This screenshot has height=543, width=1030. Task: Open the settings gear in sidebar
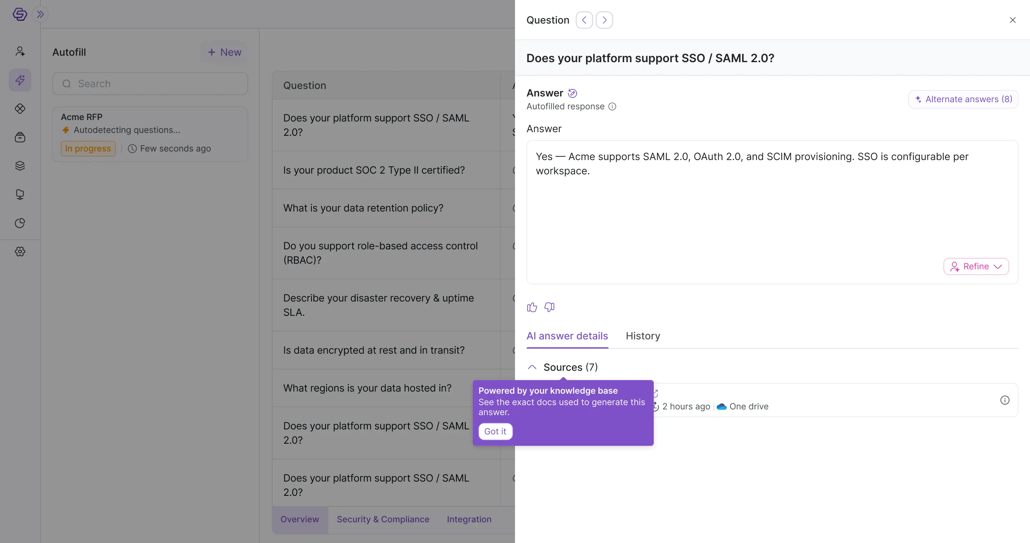click(20, 251)
